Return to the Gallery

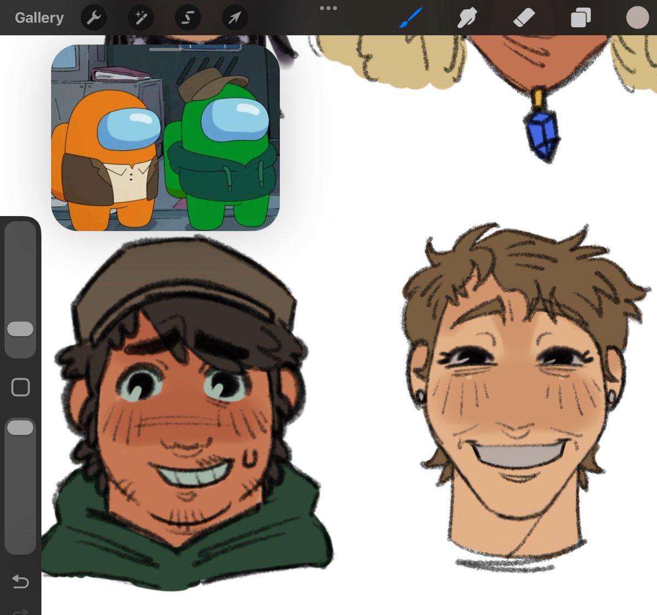coord(39,18)
